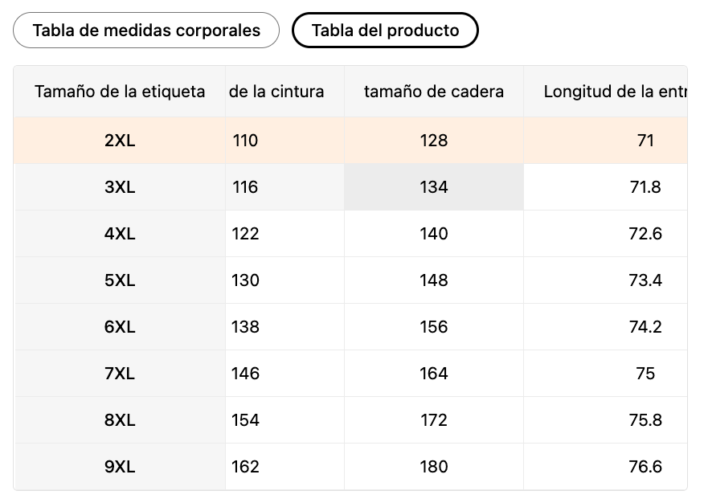This screenshot has width=704, height=503.
Task: Click the tamaño de cadera column header
Action: (434, 92)
